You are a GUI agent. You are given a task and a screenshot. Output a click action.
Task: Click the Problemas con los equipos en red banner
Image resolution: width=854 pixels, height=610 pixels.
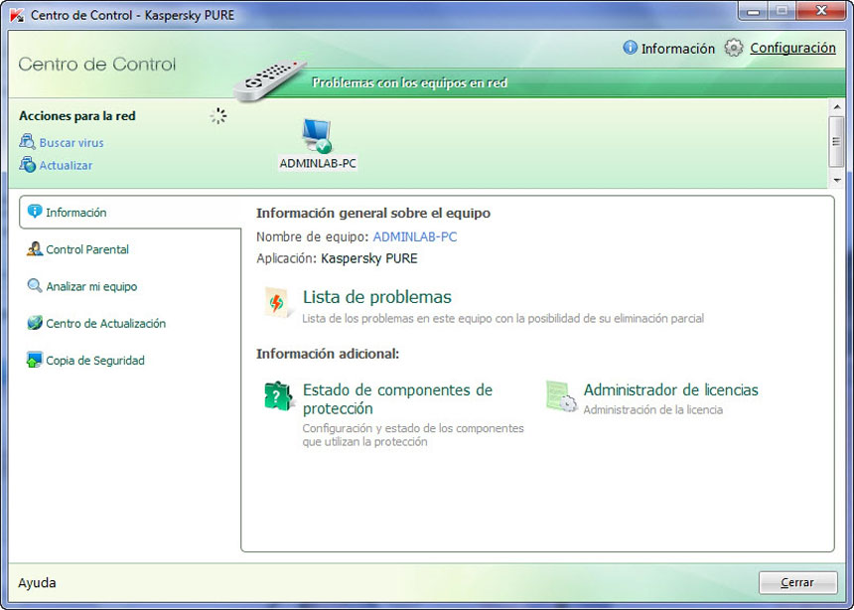point(409,82)
